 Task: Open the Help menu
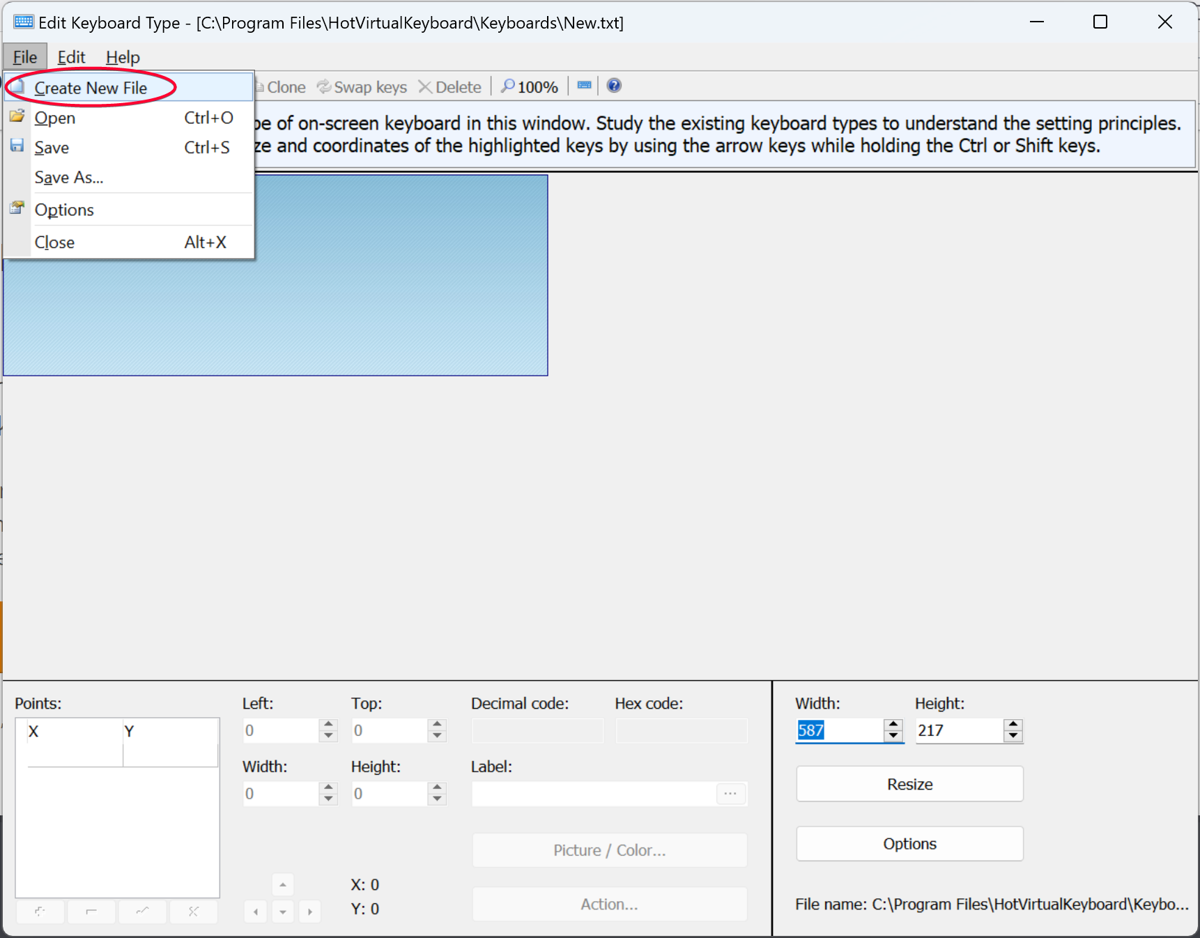123,57
